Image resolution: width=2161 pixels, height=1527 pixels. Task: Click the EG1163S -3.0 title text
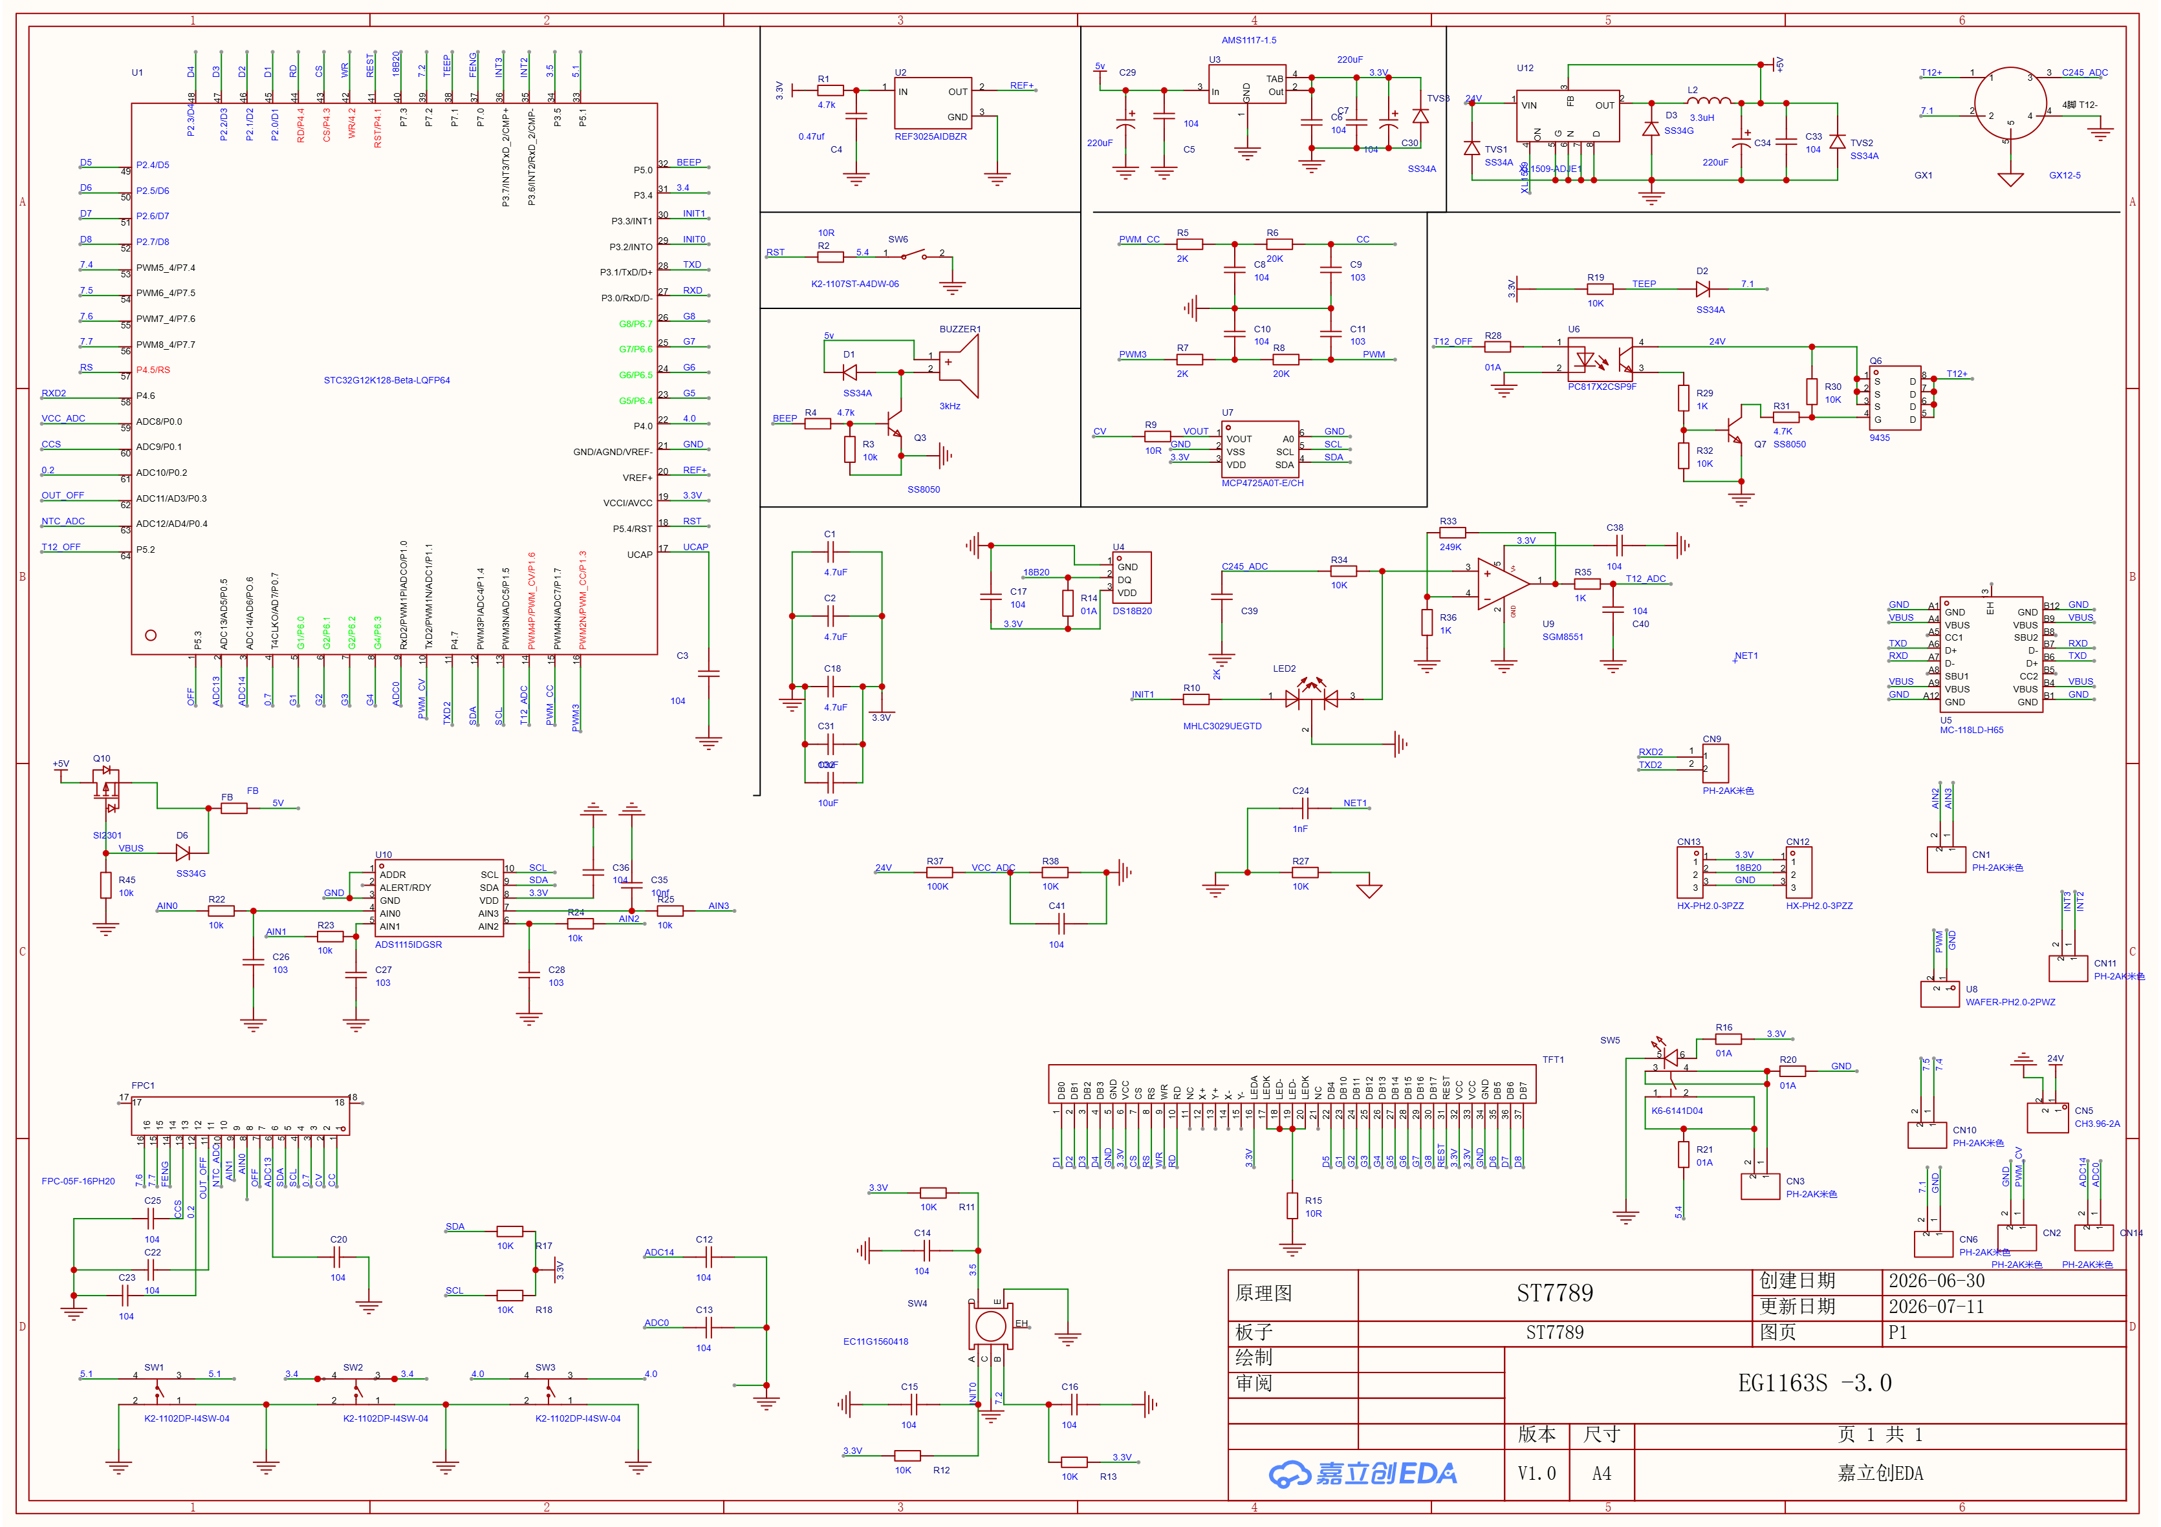pos(1814,1383)
